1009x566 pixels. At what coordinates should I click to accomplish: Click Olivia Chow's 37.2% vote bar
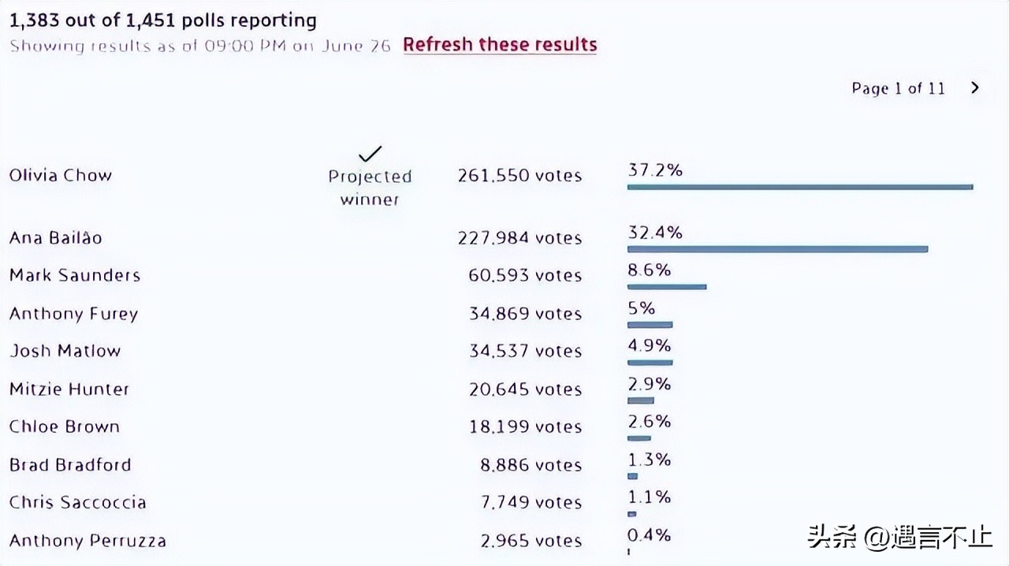(799, 187)
